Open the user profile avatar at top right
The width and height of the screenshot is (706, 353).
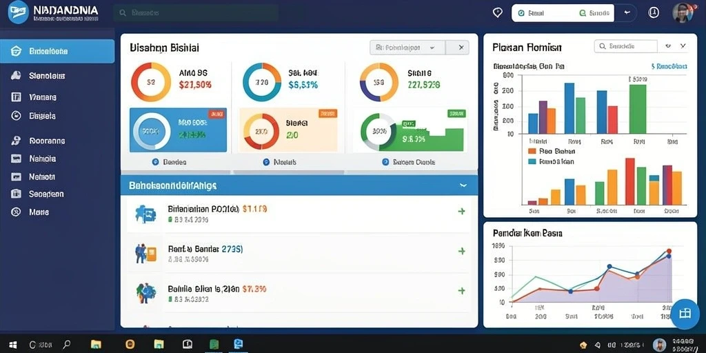coord(682,12)
